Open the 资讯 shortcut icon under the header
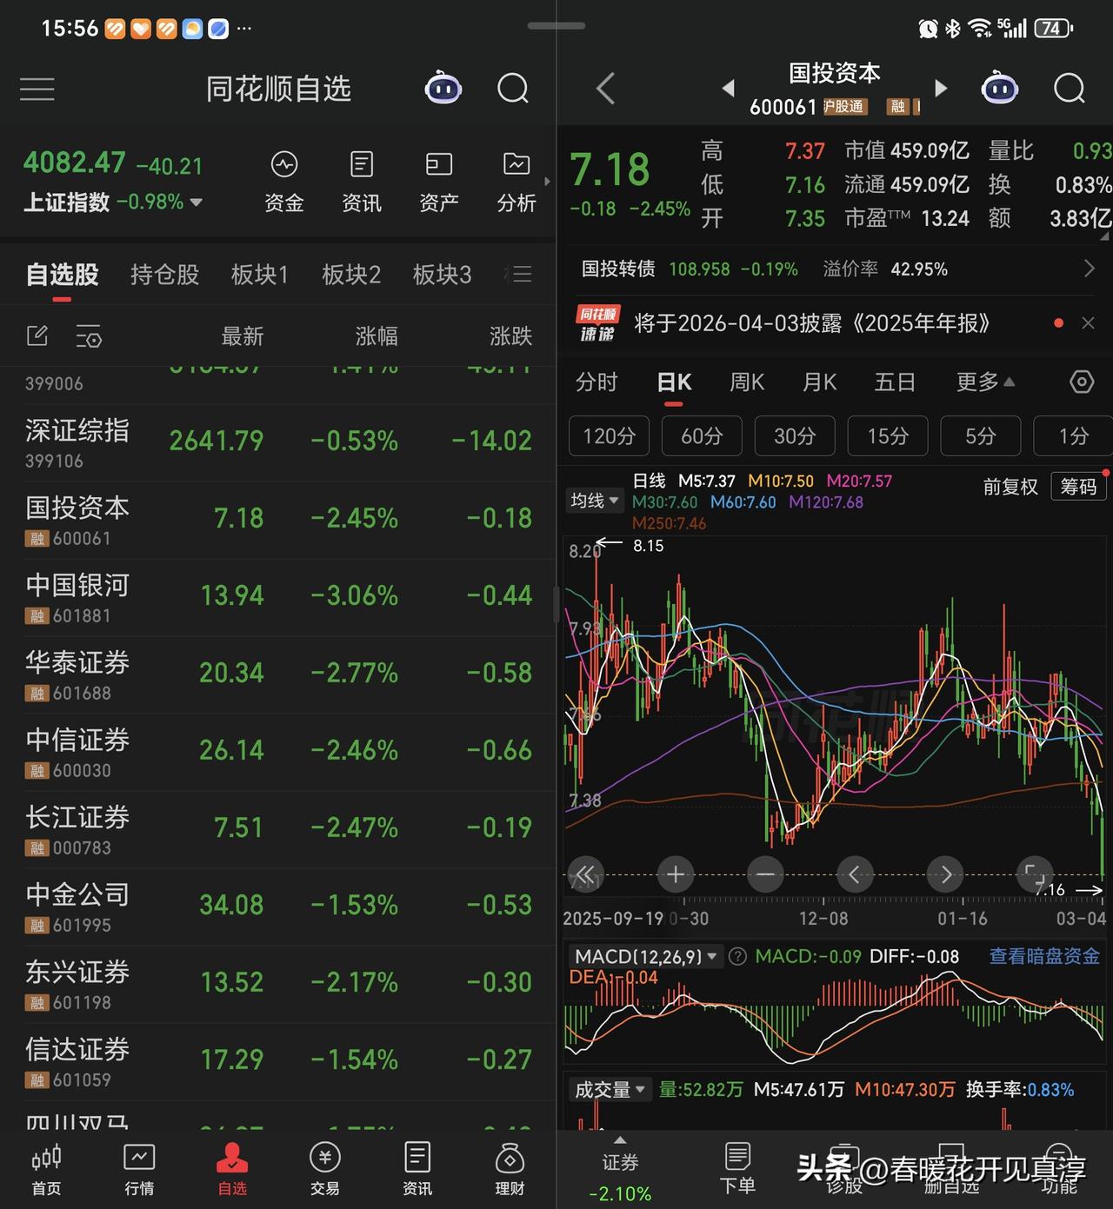 coord(362,183)
